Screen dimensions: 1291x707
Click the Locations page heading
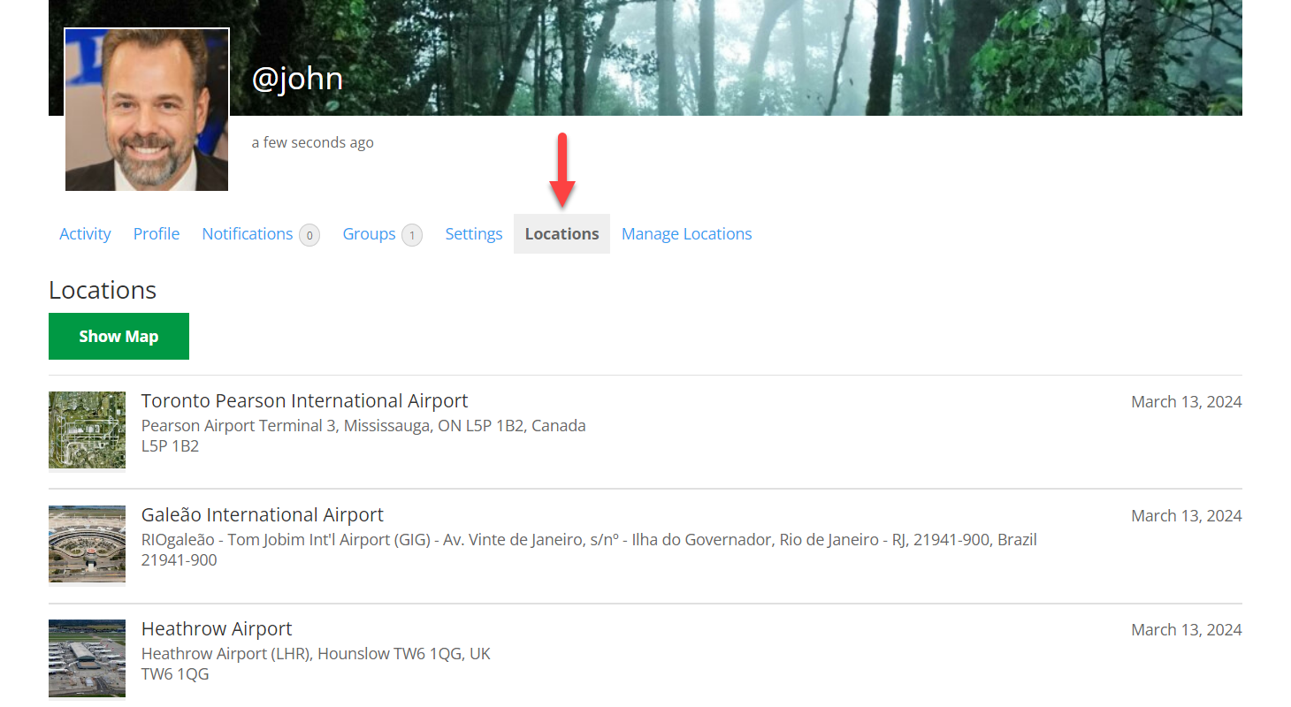tap(103, 291)
